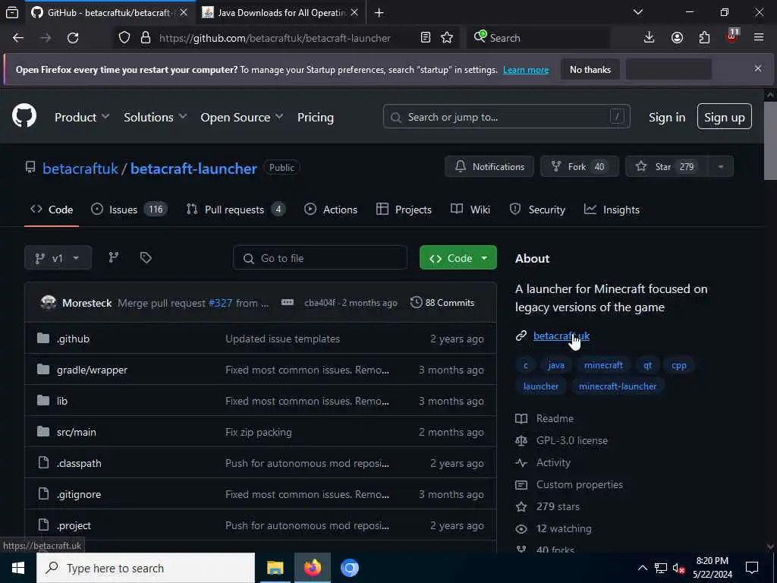Star the repository with Star button
The image size is (777, 583).
point(667,166)
